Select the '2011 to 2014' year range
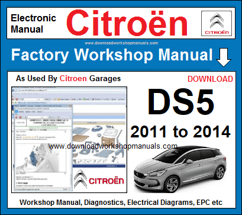This screenshot has width=242, height=215. coord(180,131)
